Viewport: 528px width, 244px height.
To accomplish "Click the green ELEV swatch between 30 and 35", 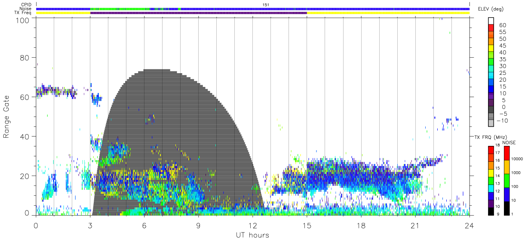I will 491,61.
